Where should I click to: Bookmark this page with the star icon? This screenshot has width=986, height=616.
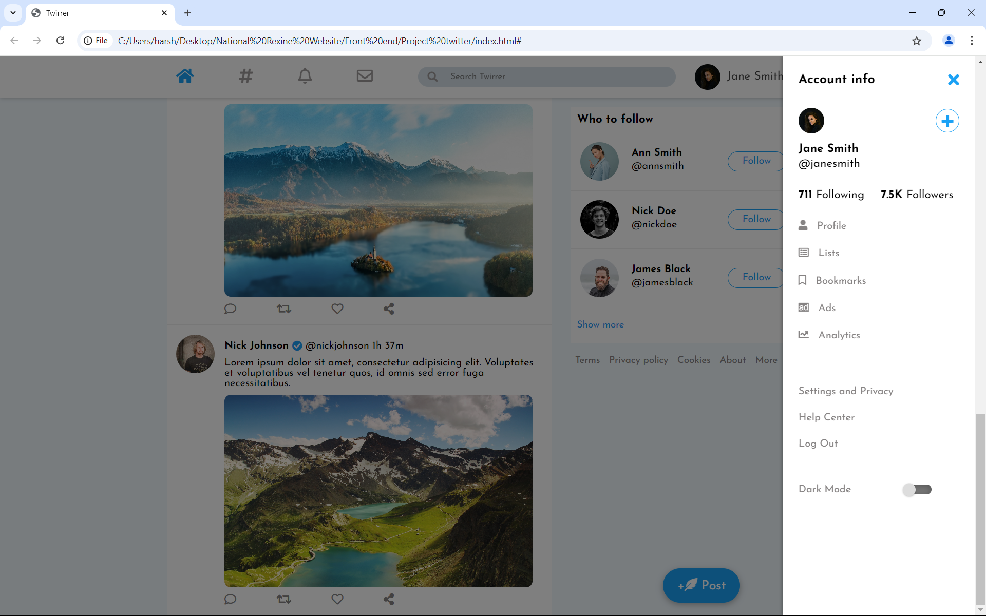click(x=917, y=41)
